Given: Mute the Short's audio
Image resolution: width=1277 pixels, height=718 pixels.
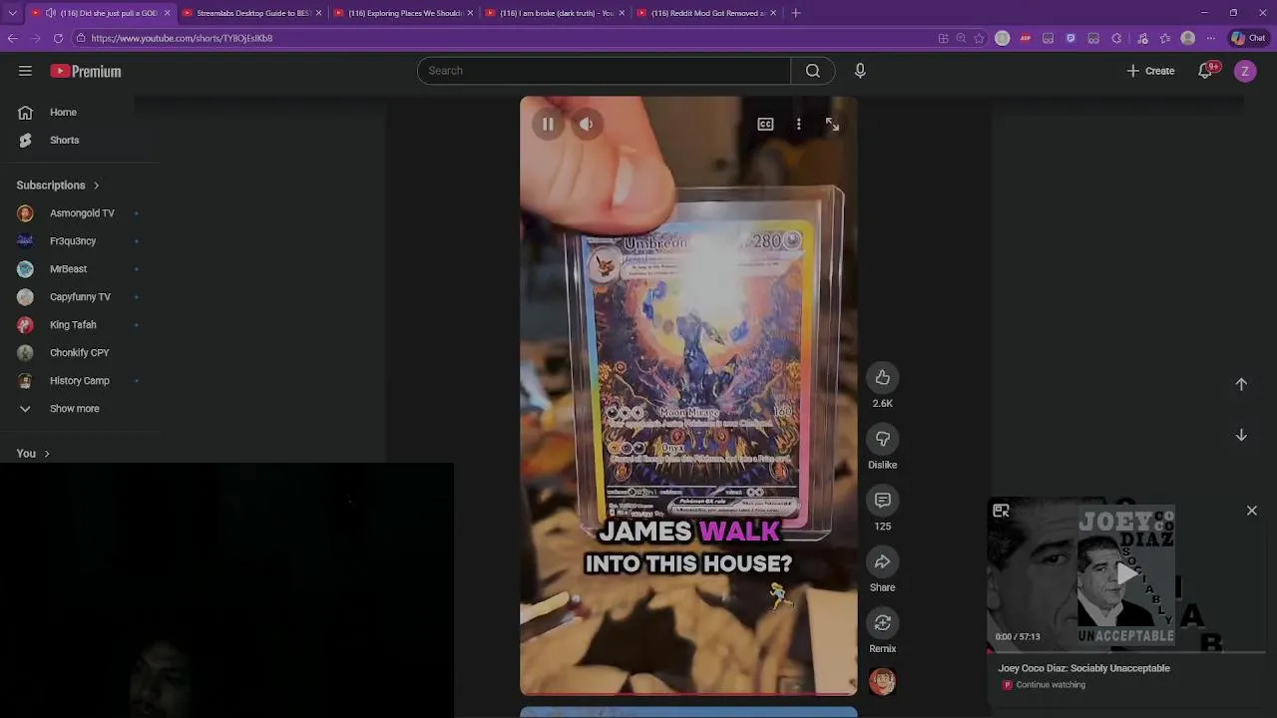Looking at the screenshot, I should (x=586, y=125).
